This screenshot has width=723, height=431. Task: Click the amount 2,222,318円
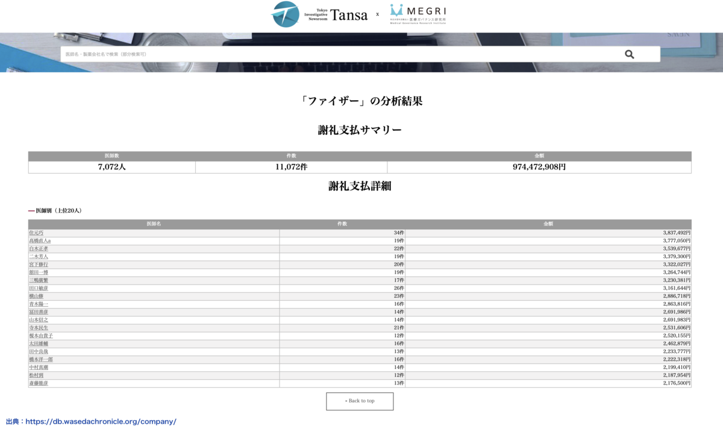(x=677, y=359)
